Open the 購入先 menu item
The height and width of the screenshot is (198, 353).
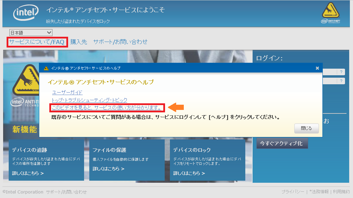pyautogui.click(x=79, y=42)
